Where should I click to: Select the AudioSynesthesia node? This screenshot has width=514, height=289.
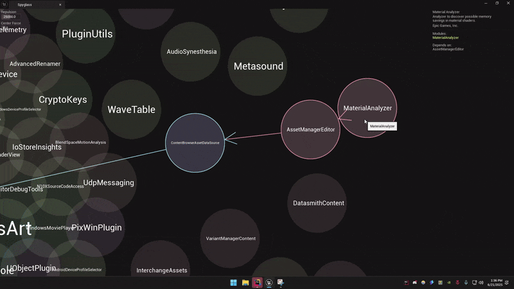[191, 52]
